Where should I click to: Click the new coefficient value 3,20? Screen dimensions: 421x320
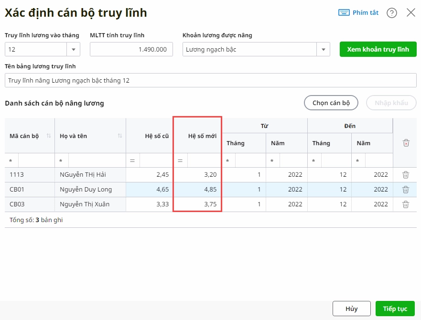[x=210, y=174]
